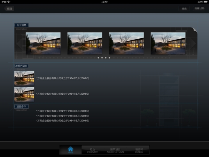This screenshot has height=157, width=209.
Task: Open the second carousel building photo
Action: click(85, 43)
